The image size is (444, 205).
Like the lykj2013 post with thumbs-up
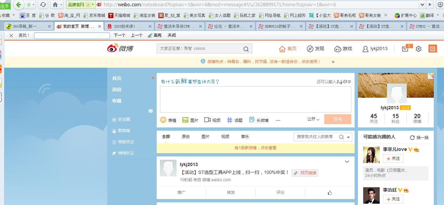330,192
